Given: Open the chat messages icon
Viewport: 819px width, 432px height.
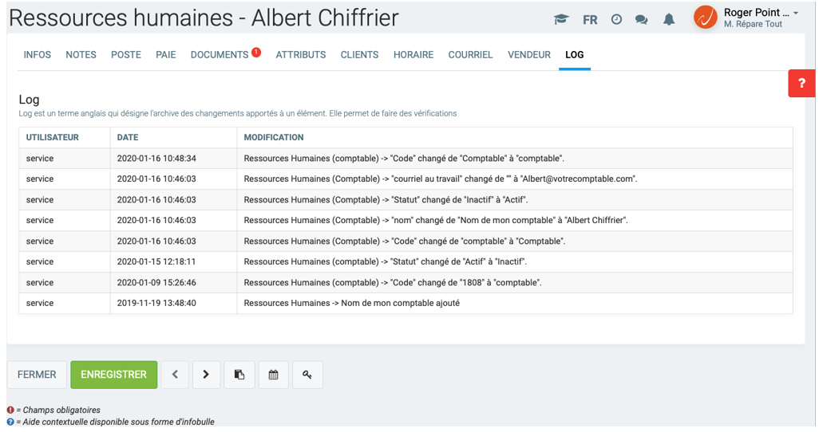Looking at the screenshot, I should tap(641, 19).
